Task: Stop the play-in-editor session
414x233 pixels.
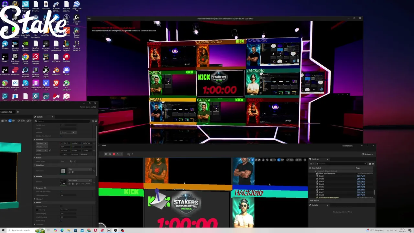Action: click(x=114, y=154)
